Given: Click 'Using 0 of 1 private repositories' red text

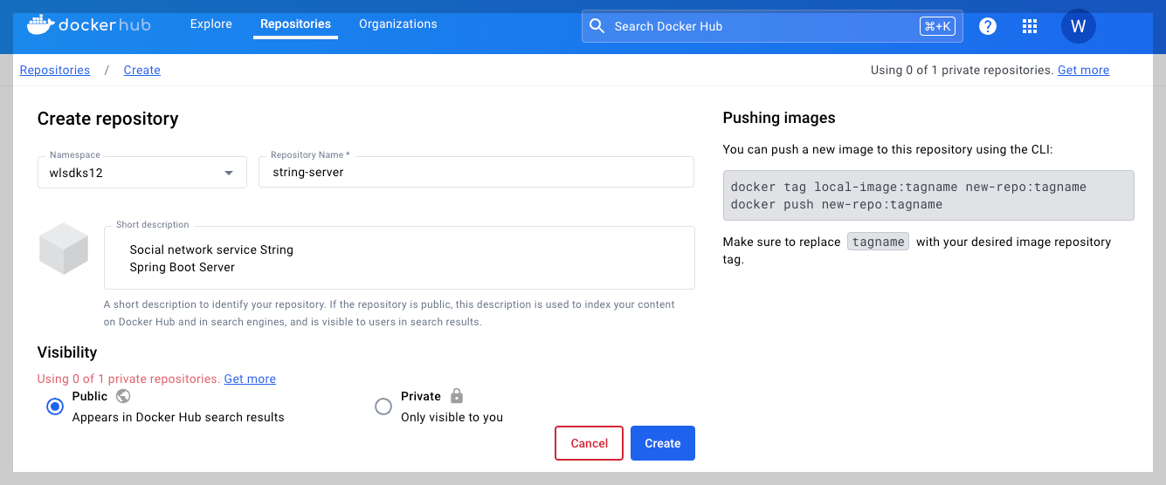Looking at the screenshot, I should click(x=128, y=379).
